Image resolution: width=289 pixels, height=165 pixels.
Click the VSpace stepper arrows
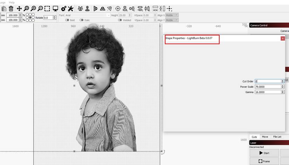155,20
